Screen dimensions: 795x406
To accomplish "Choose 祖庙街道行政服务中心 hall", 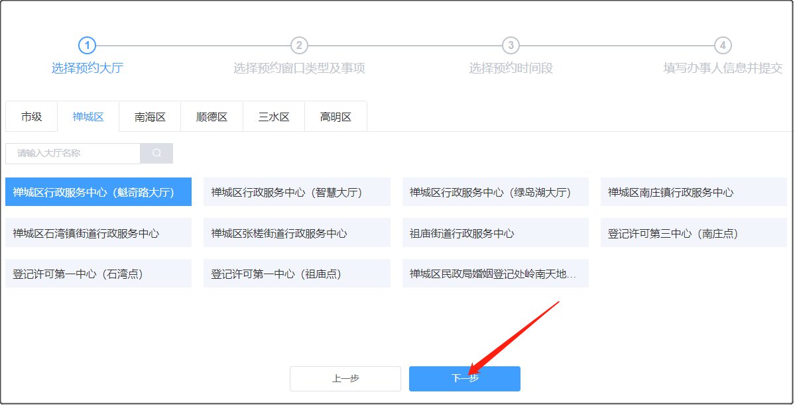I will coord(495,233).
